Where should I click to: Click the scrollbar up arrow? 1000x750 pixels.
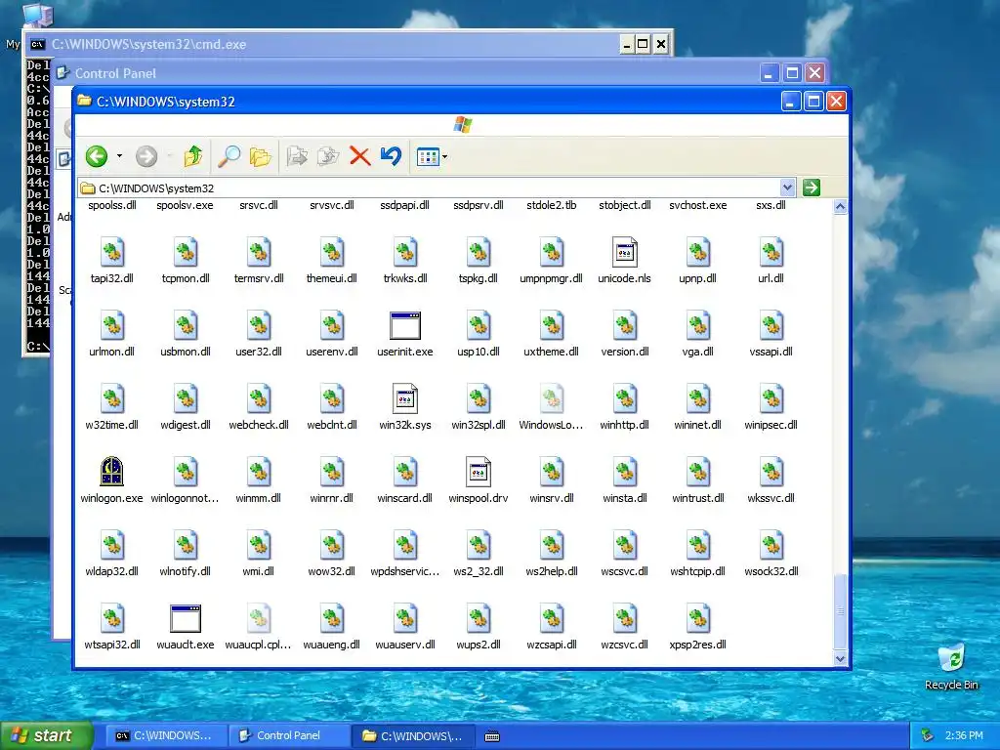pyautogui.click(x=840, y=207)
